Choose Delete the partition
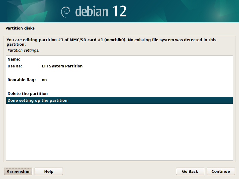This screenshot has height=179, width=239. (x=119, y=93)
